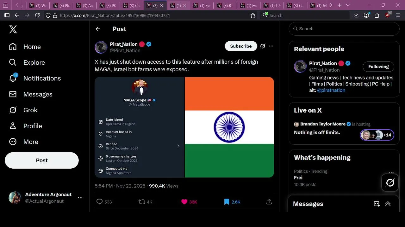The height and width of the screenshot is (227, 405).
Task: Click the 990.4K Views count
Action: click(164, 186)
